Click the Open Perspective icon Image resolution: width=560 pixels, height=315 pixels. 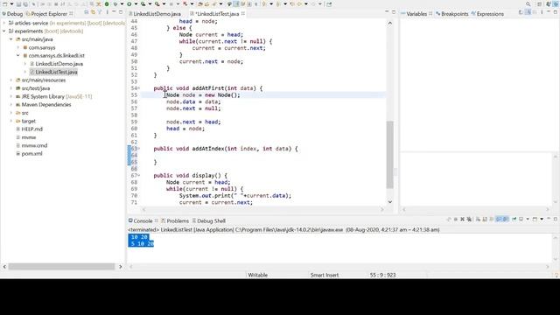540,3
